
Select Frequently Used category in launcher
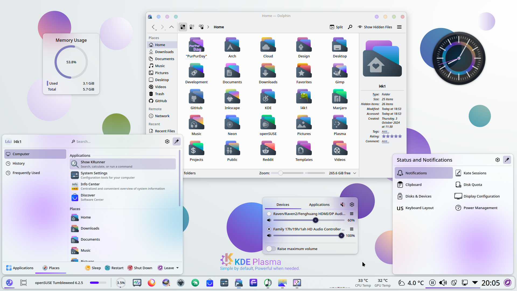click(35, 173)
